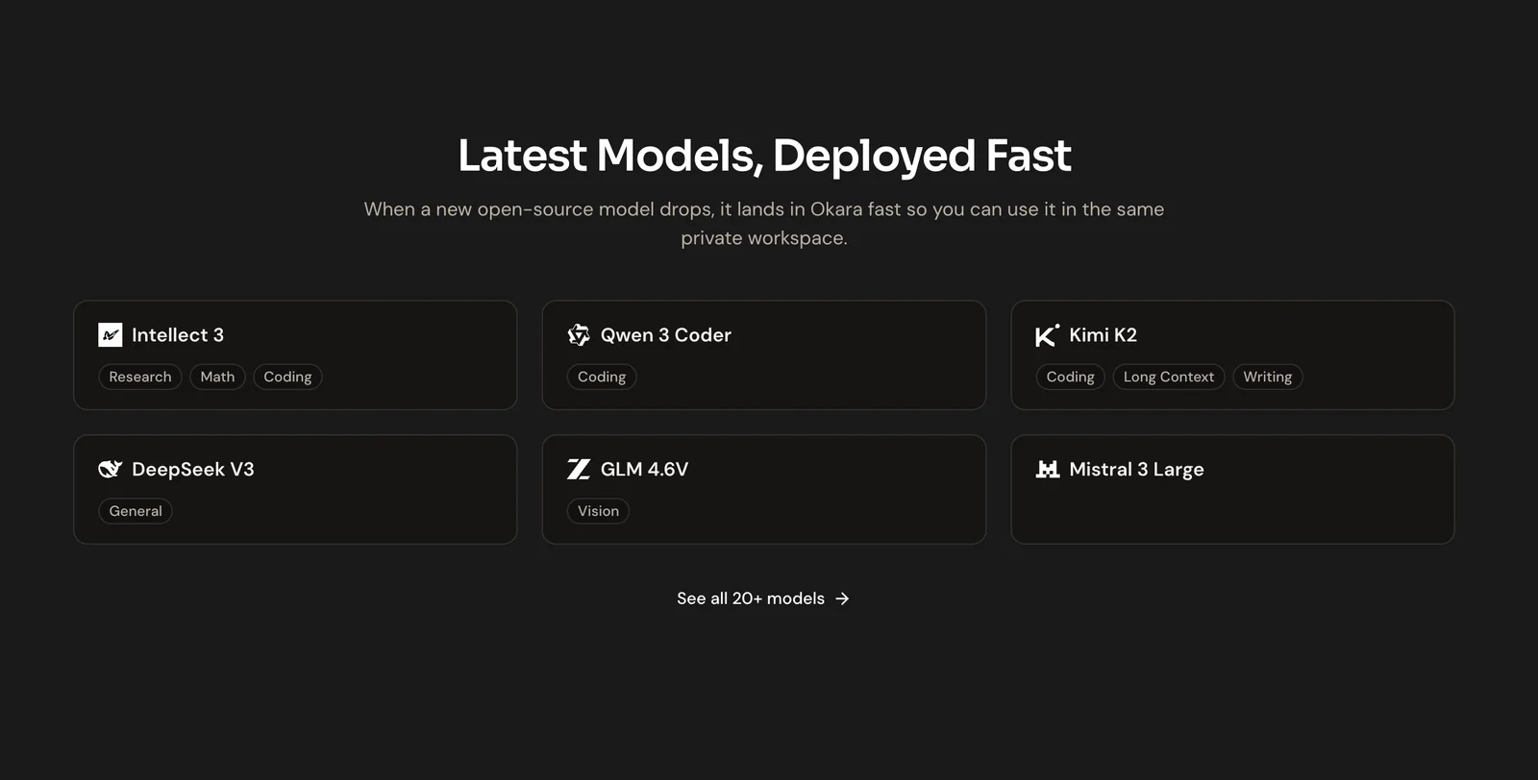Select the Writing tag on Kimi K2

pyautogui.click(x=1267, y=378)
